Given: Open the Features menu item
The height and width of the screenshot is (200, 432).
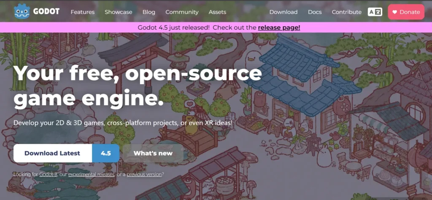Looking at the screenshot, I should pyautogui.click(x=83, y=12).
